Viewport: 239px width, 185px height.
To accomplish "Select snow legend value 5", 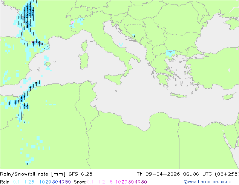I will pos(111,182).
